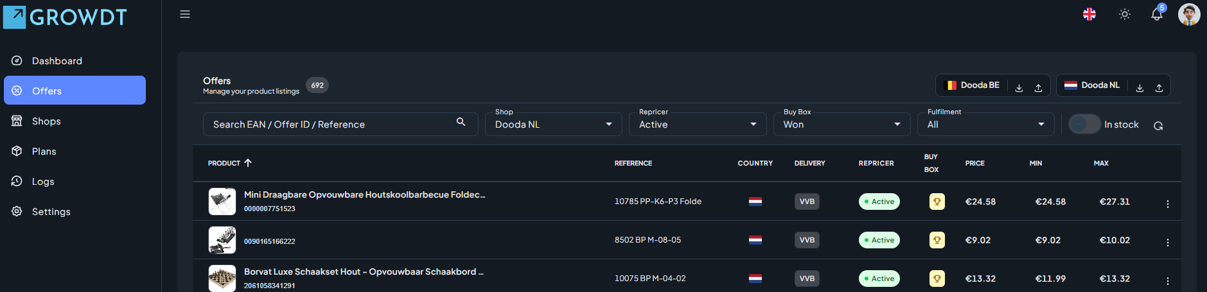Click the REFERENCE column header
The image size is (1207, 292).
click(633, 163)
